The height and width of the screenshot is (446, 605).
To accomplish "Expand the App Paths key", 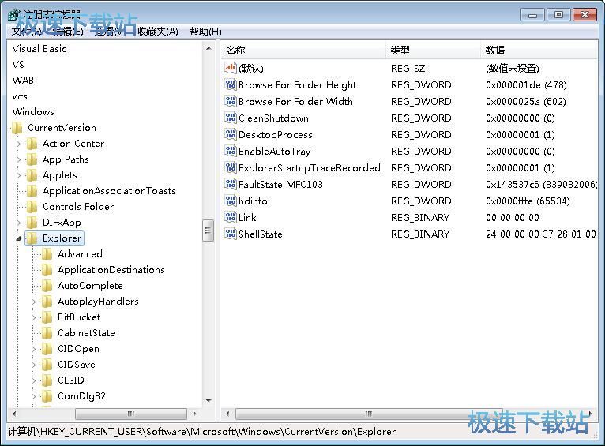I will (18, 159).
